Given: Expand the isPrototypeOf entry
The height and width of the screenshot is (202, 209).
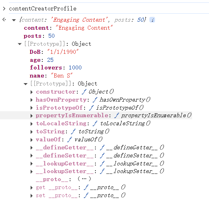Looking at the screenshot, I should click(x=31, y=108).
